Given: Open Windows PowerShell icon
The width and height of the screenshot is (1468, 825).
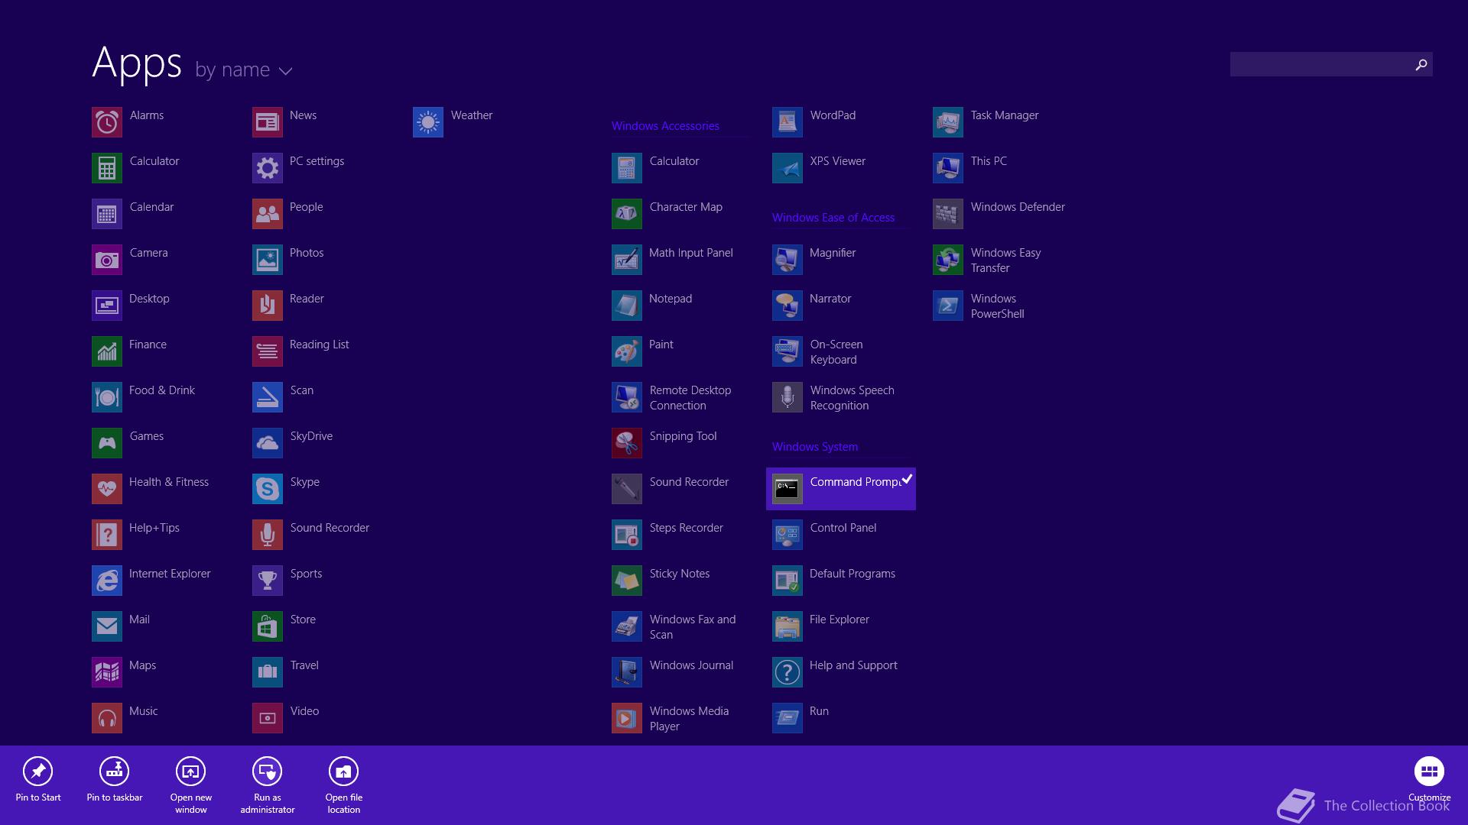Looking at the screenshot, I should [948, 306].
